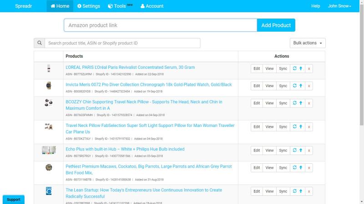Open the Tools menu in navbar
364x204 pixels.
click(x=120, y=6)
